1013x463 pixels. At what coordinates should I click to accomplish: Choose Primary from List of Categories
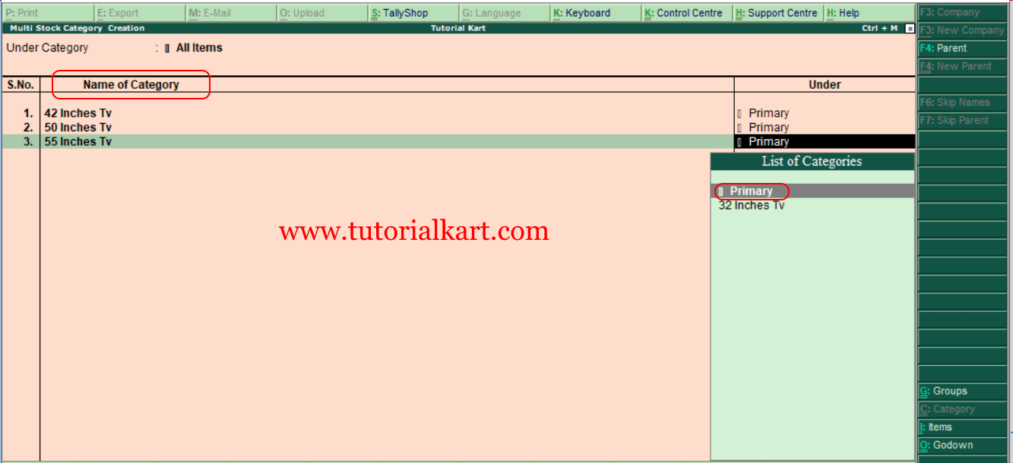pos(752,191)
